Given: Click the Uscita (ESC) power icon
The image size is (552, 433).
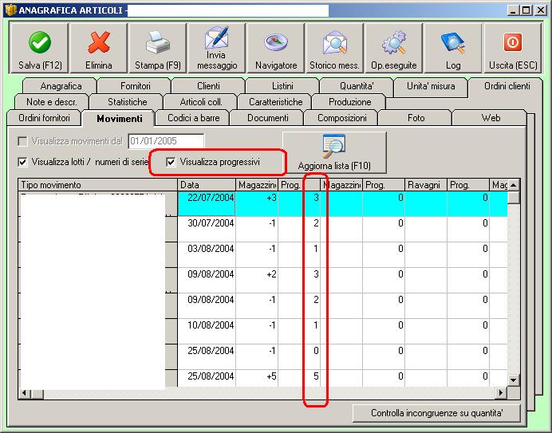Looking at the screenshot, I should 513,42.
